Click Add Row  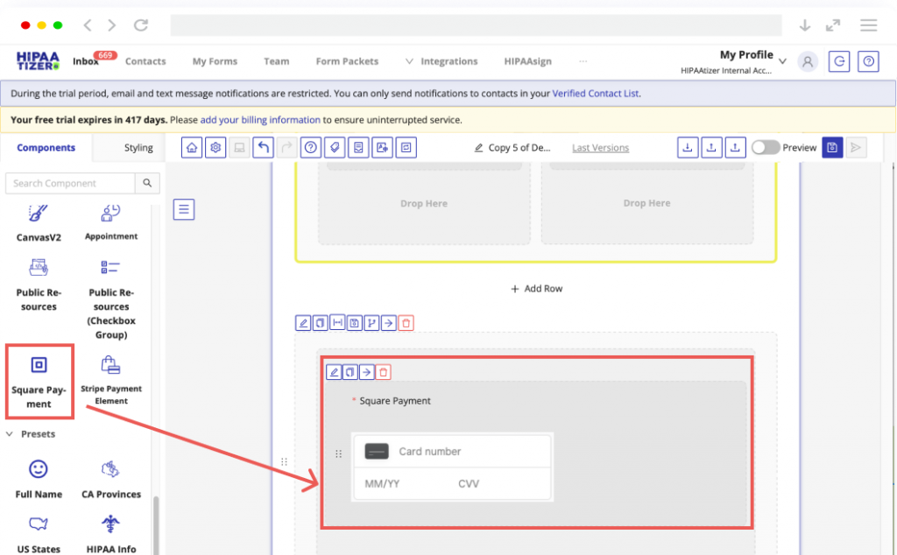coord(536,289)
